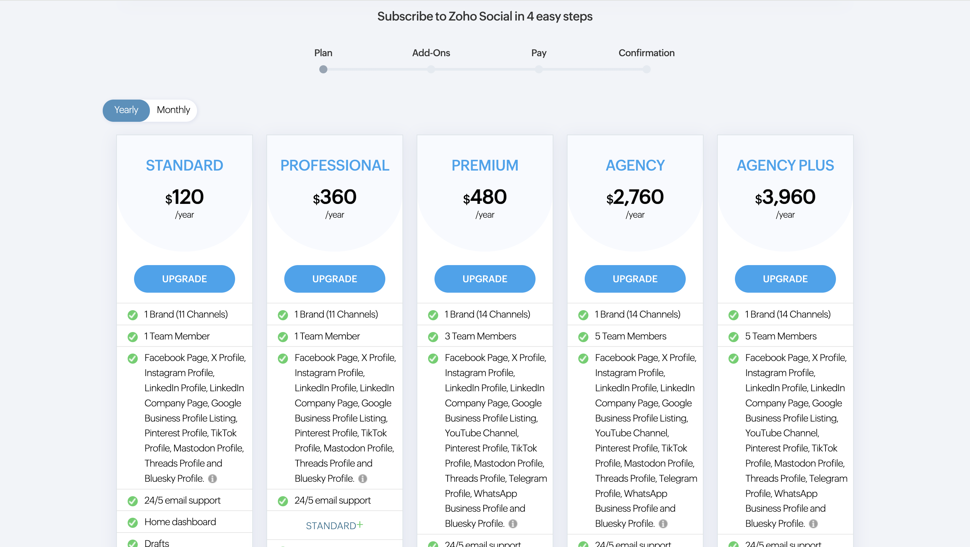Select Yearly billing option
This screenshot has height=547, width=970.
point(126,110)
